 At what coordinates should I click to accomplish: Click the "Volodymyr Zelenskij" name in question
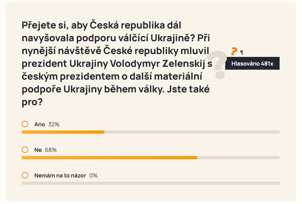(x=157, y=64)
